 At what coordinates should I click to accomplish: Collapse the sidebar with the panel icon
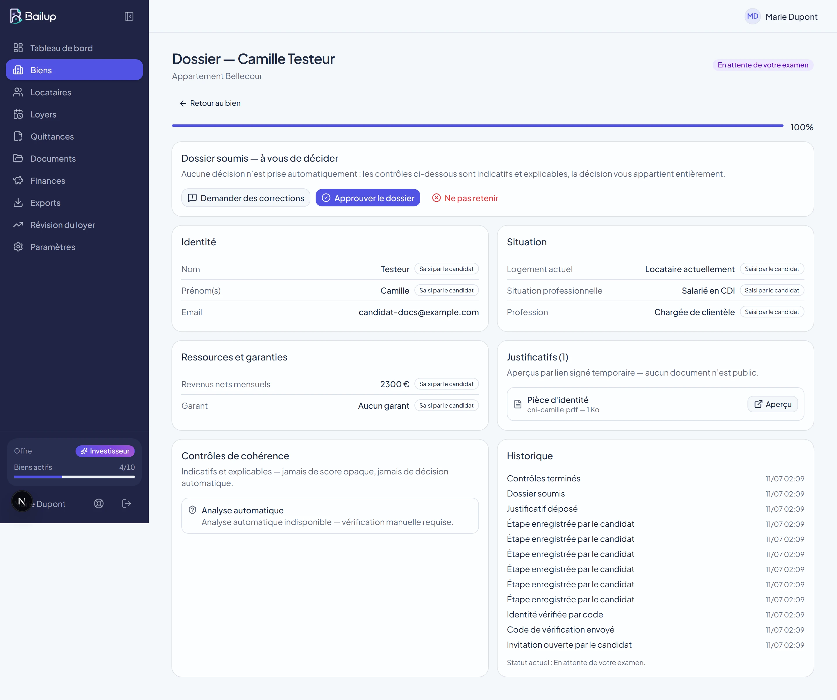(x=129, y=16)
